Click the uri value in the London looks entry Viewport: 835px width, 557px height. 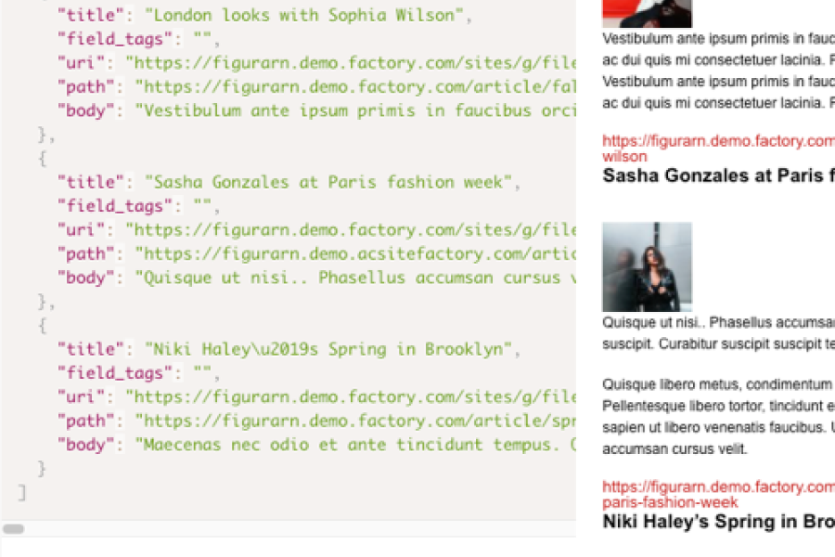point(351,63)
